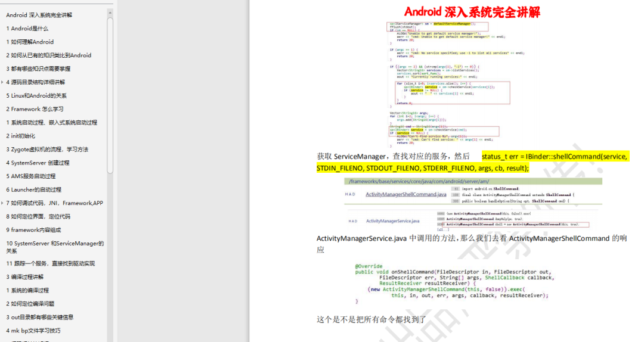Screen dimensions: 644x342
Task: Click code 'this, in, out, err, args, callback, resultReceiver);'
Action: point(470,295)
